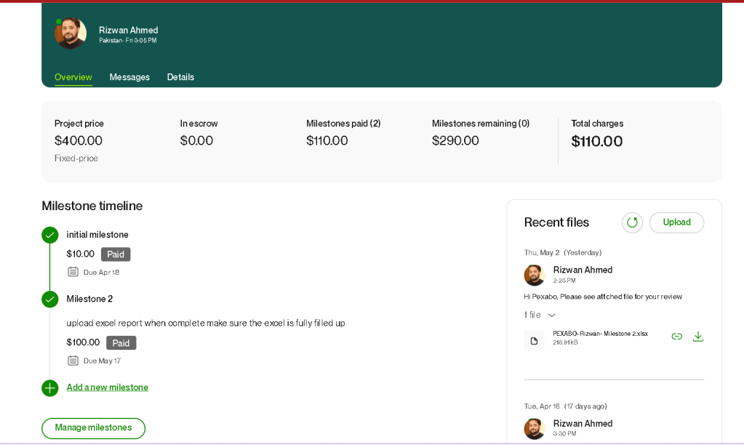This screenshot has width=744, height=445.
Task: Click Rizwan Ahmed's avatar on the Apr 16 entry
Action: [535, 429]
